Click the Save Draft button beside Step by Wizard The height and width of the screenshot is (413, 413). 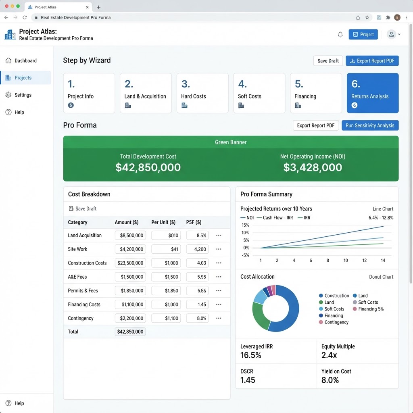click(328, 61)
